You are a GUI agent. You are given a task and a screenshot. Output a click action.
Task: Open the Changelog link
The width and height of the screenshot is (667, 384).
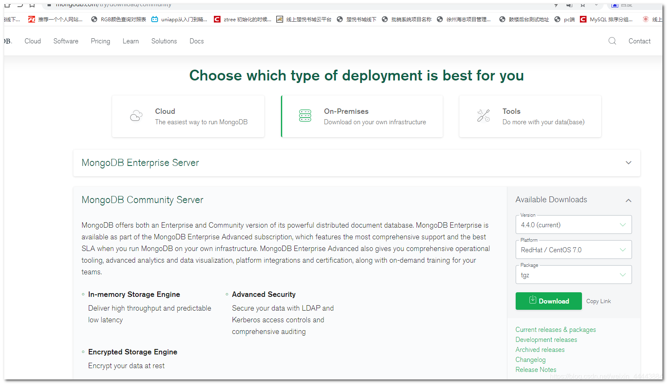point(530,359)
